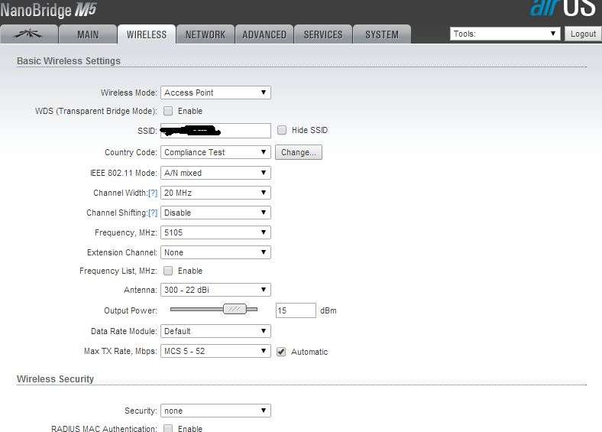Click the Output Power slider handle
Screen dimensions: 602x432
point(235,309)
